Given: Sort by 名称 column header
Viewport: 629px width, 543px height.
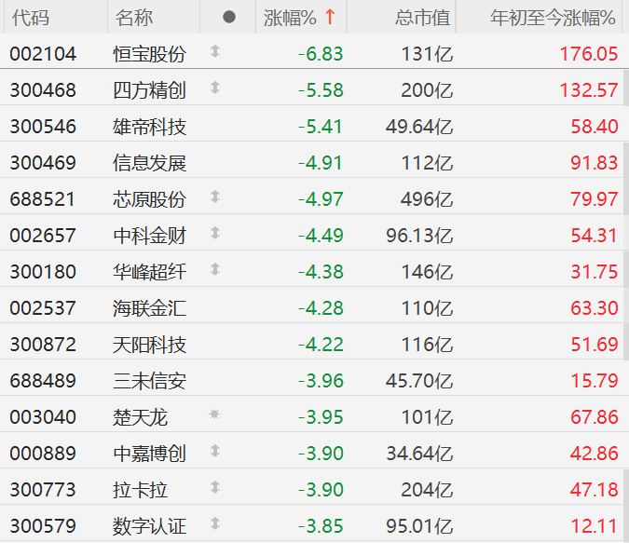Looking at the screenshot, I should tap(134, 18).
